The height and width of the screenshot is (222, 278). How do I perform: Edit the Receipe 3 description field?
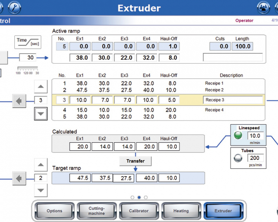(233, 100)
